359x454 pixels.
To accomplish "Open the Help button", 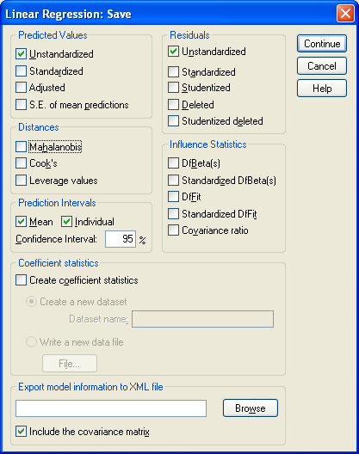I will click(322, 89).
